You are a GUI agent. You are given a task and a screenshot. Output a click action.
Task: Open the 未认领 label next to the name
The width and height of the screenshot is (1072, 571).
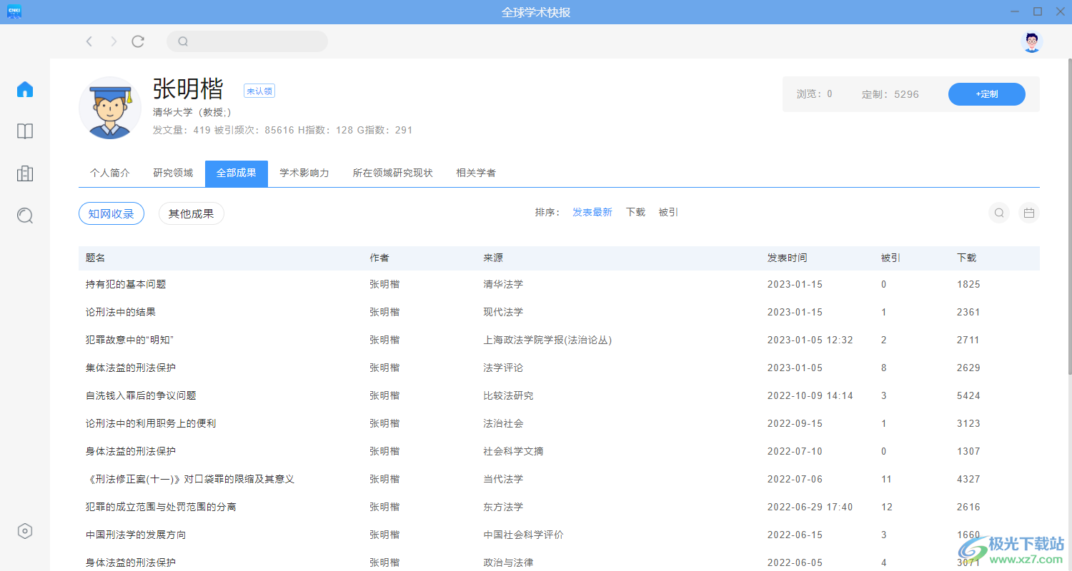[259, 91]
